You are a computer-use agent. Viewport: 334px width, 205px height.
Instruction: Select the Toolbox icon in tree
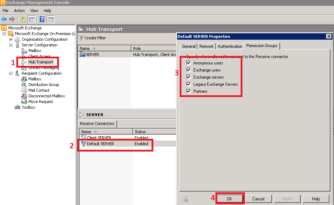(x=17, y=107)
